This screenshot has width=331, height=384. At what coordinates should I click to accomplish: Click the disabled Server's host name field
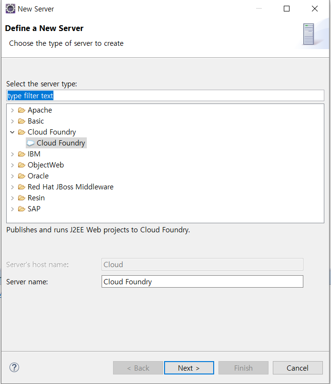pos(202,264)
